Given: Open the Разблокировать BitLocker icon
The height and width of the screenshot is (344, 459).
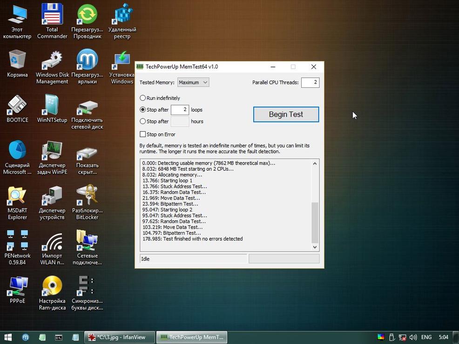Looking at the screenshot, I should tap(87, 203).
